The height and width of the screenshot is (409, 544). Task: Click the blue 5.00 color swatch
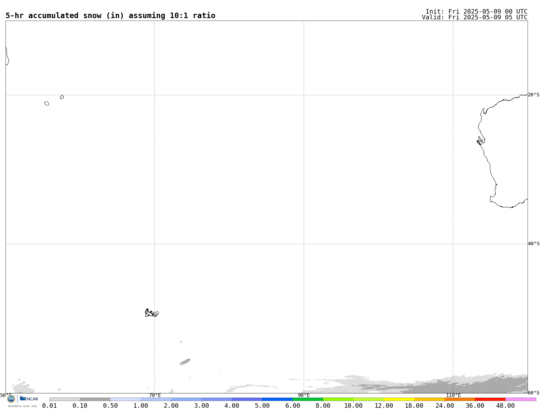coord(277,399)
